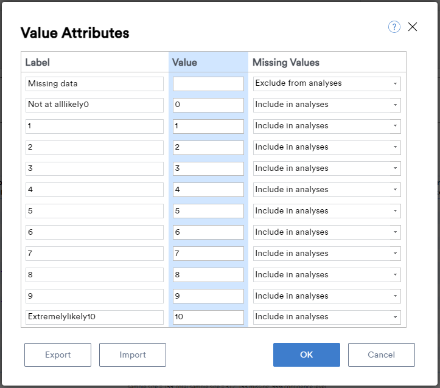Screen dimensions: 440x388
Task: Open Missing Values dropdown for Missing data
Action: pyautogui.click(x=327, y=83)
